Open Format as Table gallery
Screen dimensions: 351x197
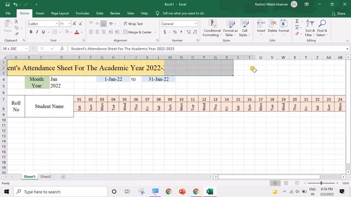(x=230, y=28)
